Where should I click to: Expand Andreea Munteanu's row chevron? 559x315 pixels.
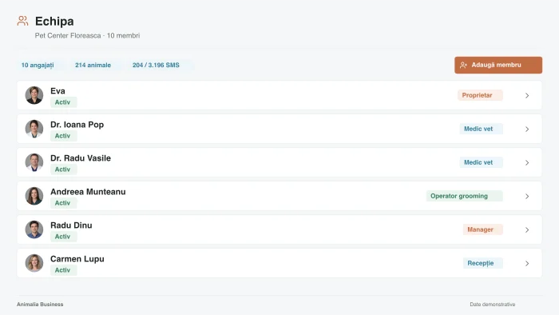(x=527, y=196)
